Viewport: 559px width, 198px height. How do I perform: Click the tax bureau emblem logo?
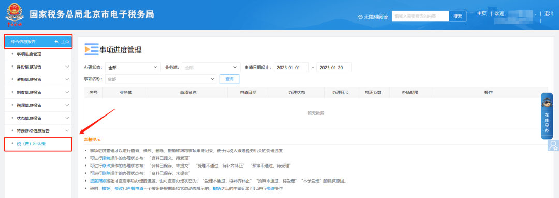point(14,14)
